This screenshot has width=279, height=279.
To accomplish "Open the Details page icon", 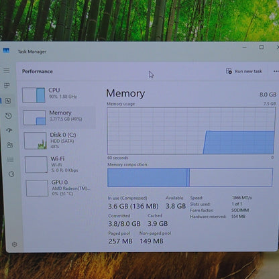I will pos(11,160).
